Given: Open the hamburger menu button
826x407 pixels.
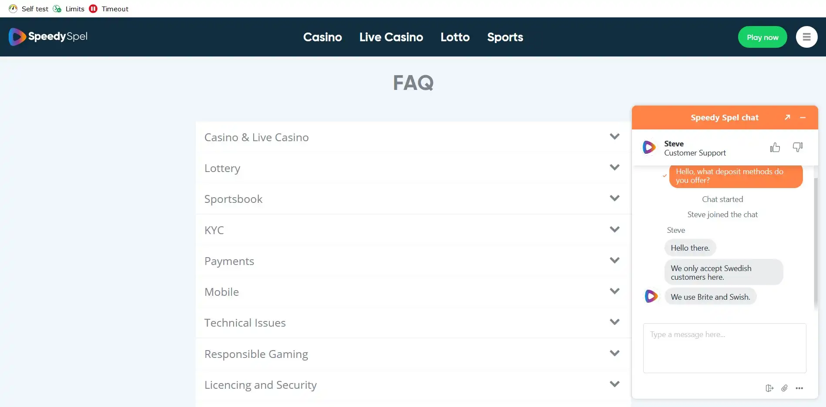Looking at the screenshot, I should click(x=806, y=37).
